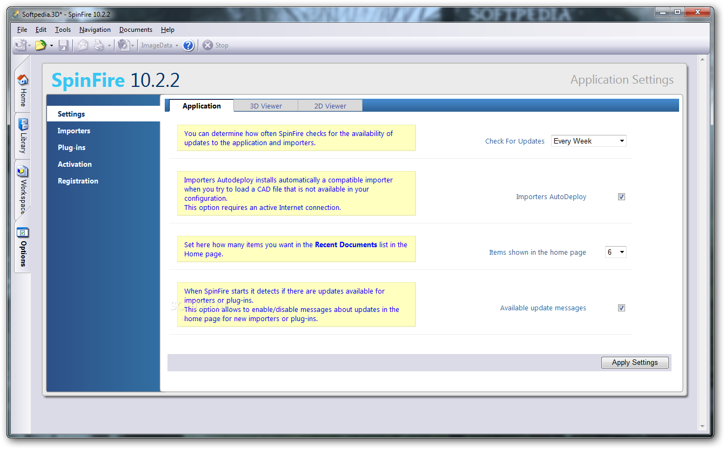
Task: Open the Documents menu
Action: click(136, 30)
